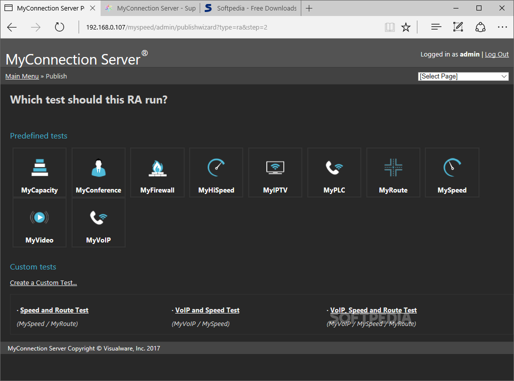This screenshot has height=381, width=514.
Task: Open a new tab with plus button
Action: pyautogui.click(x=309, y=8)
